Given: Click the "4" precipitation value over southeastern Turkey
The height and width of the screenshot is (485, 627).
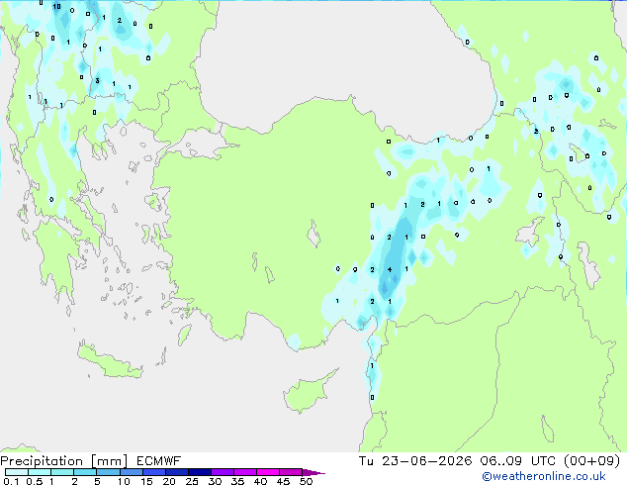Looking at the screenshot, I should (390, 269).
